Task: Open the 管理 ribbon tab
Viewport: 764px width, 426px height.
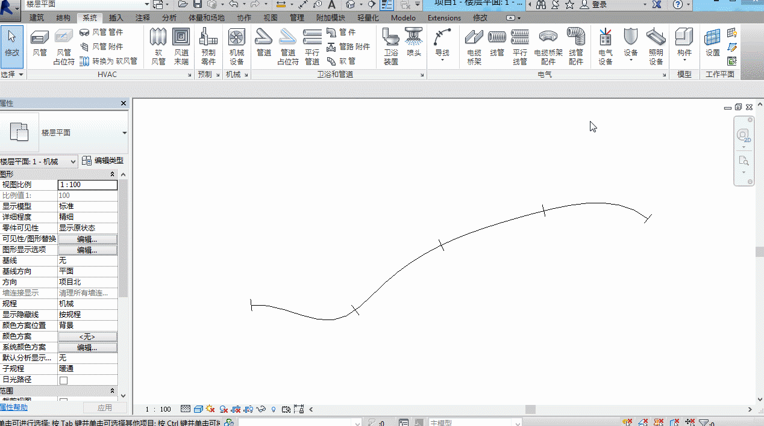Action: [x=297, y=18]
